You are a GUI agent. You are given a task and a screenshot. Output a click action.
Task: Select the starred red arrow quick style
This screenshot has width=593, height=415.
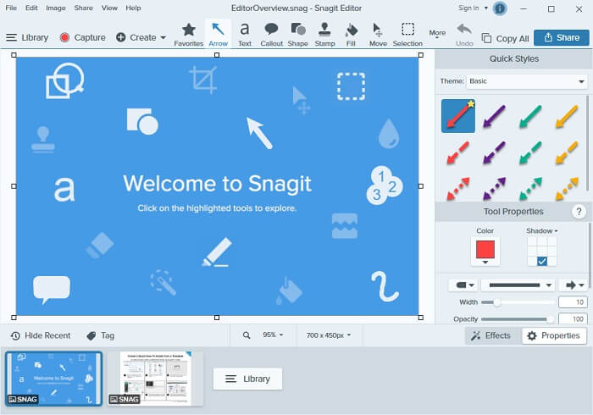(x=458, y=116)
